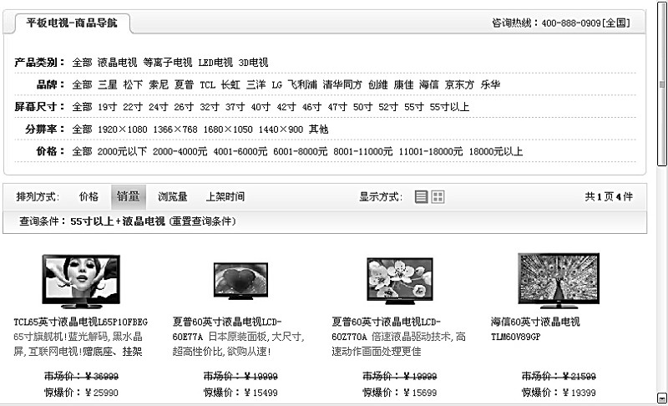Filter screen size by 42寸
The image size is (668, 406).
pyautogui.click(x=286, y=107)
